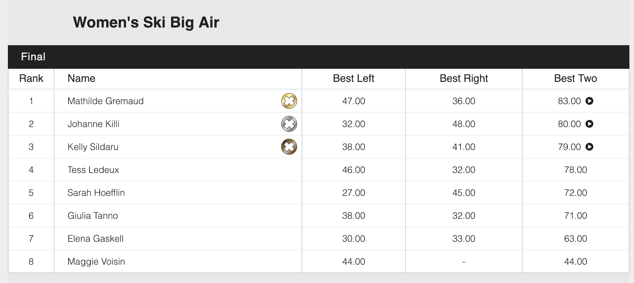Screen dimensions: 634x283
Task: Select the name Elena Gaskell
Action: [95, 238]
